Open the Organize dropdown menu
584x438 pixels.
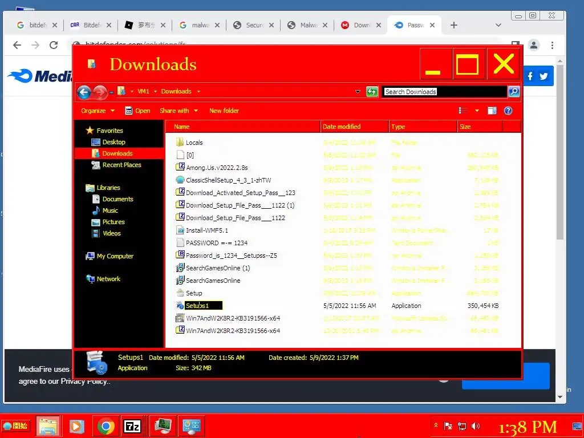click(x=98, y=111)
